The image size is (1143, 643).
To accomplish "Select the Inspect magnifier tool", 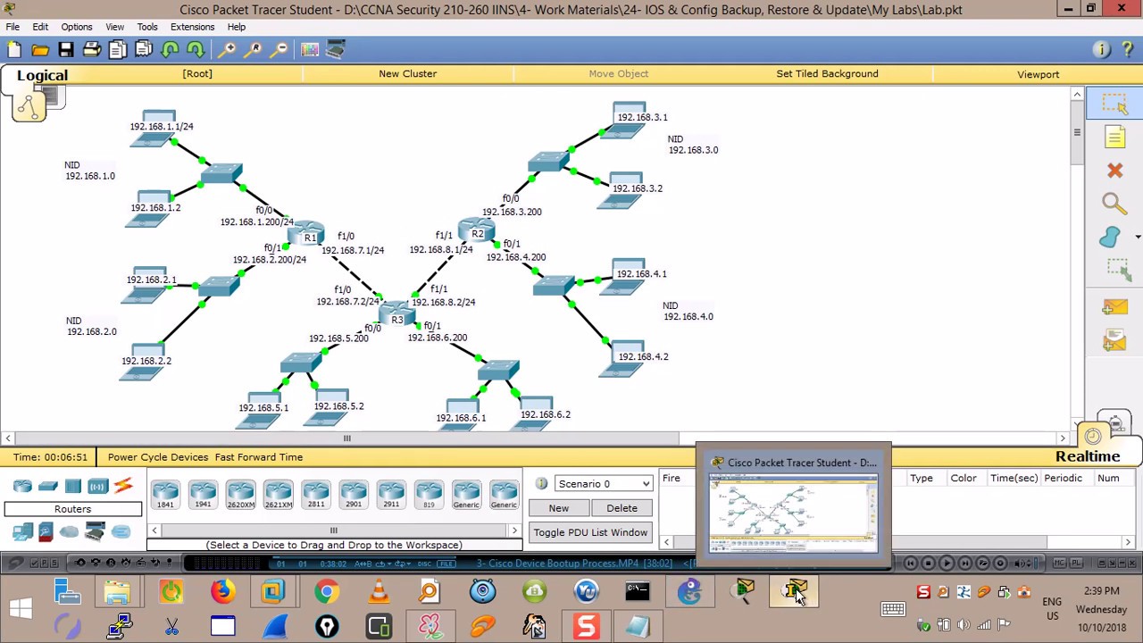I will coord(1114,204).
